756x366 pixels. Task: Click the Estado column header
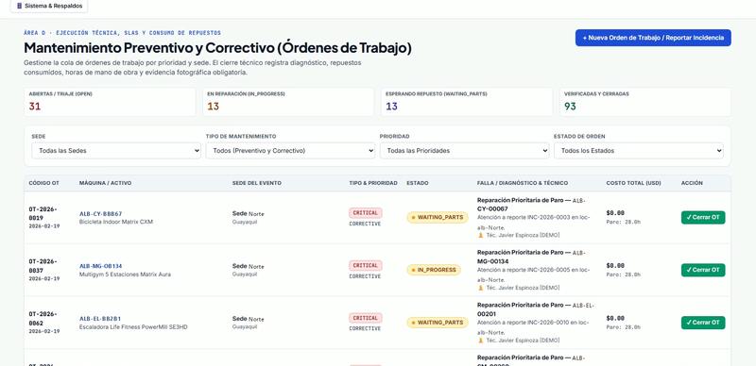pyautogui.click(x=418, y=183)
